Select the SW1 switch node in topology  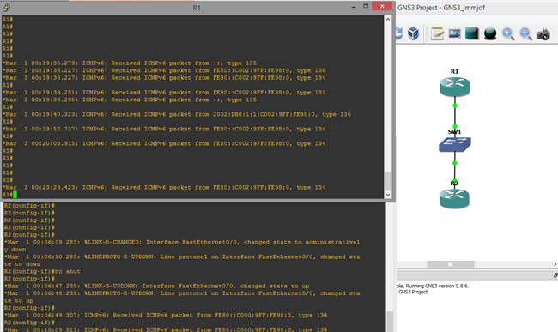[x=454, y=144]
